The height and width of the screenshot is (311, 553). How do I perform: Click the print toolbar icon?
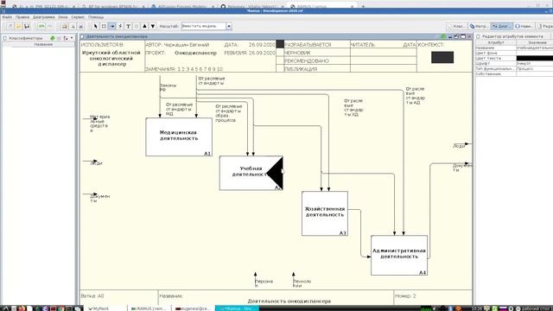65,26
